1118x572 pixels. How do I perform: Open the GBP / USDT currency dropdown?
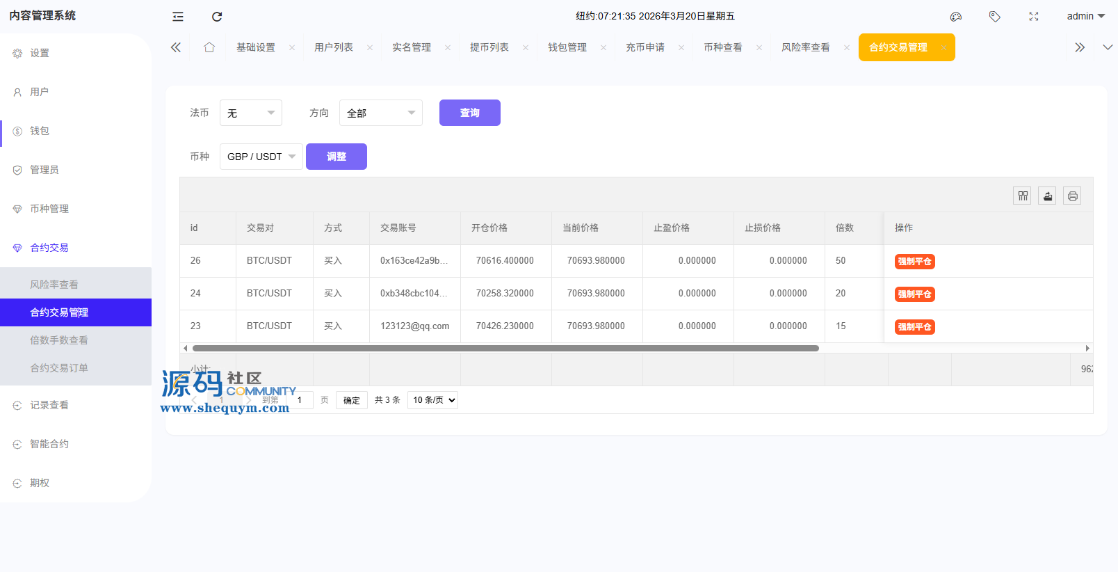[x=261, y=157]
